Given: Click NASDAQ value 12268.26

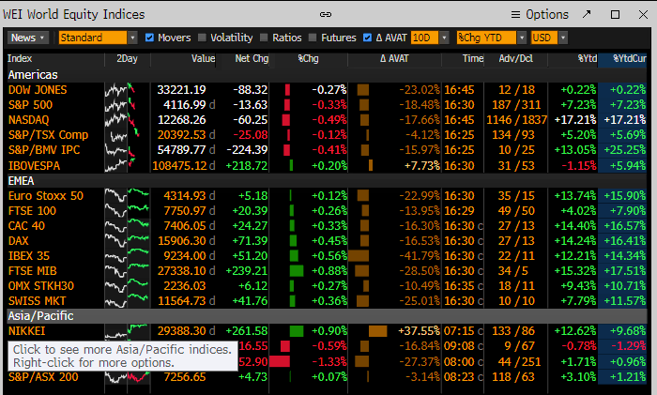Looking at the screenshot, I should 181,120.
